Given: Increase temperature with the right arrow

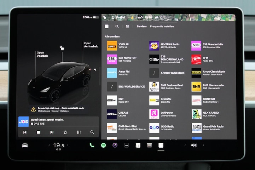Looking at the screenshot, I should 68,145.
